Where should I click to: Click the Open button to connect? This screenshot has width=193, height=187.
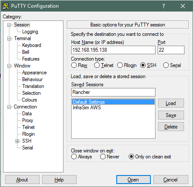click(x=133, y=179)
